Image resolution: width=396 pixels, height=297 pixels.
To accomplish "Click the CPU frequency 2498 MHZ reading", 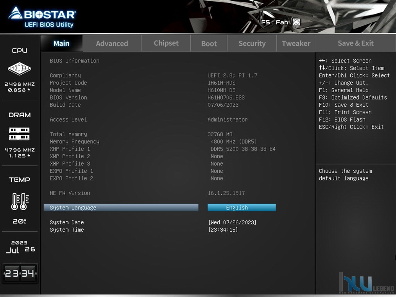I will 20,84.
